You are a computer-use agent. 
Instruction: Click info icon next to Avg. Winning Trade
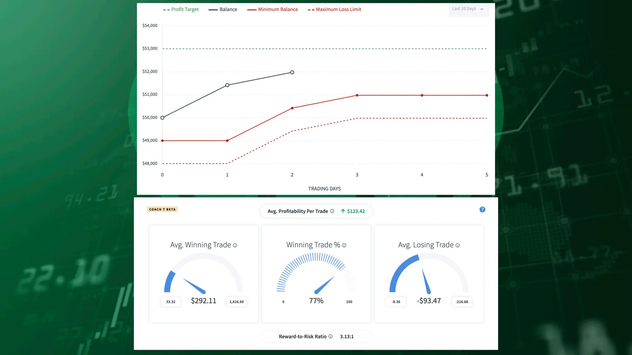(x=235, y=245)
